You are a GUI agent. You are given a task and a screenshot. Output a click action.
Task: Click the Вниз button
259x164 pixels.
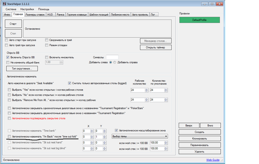pyautogui.click(x=210, y=125)
